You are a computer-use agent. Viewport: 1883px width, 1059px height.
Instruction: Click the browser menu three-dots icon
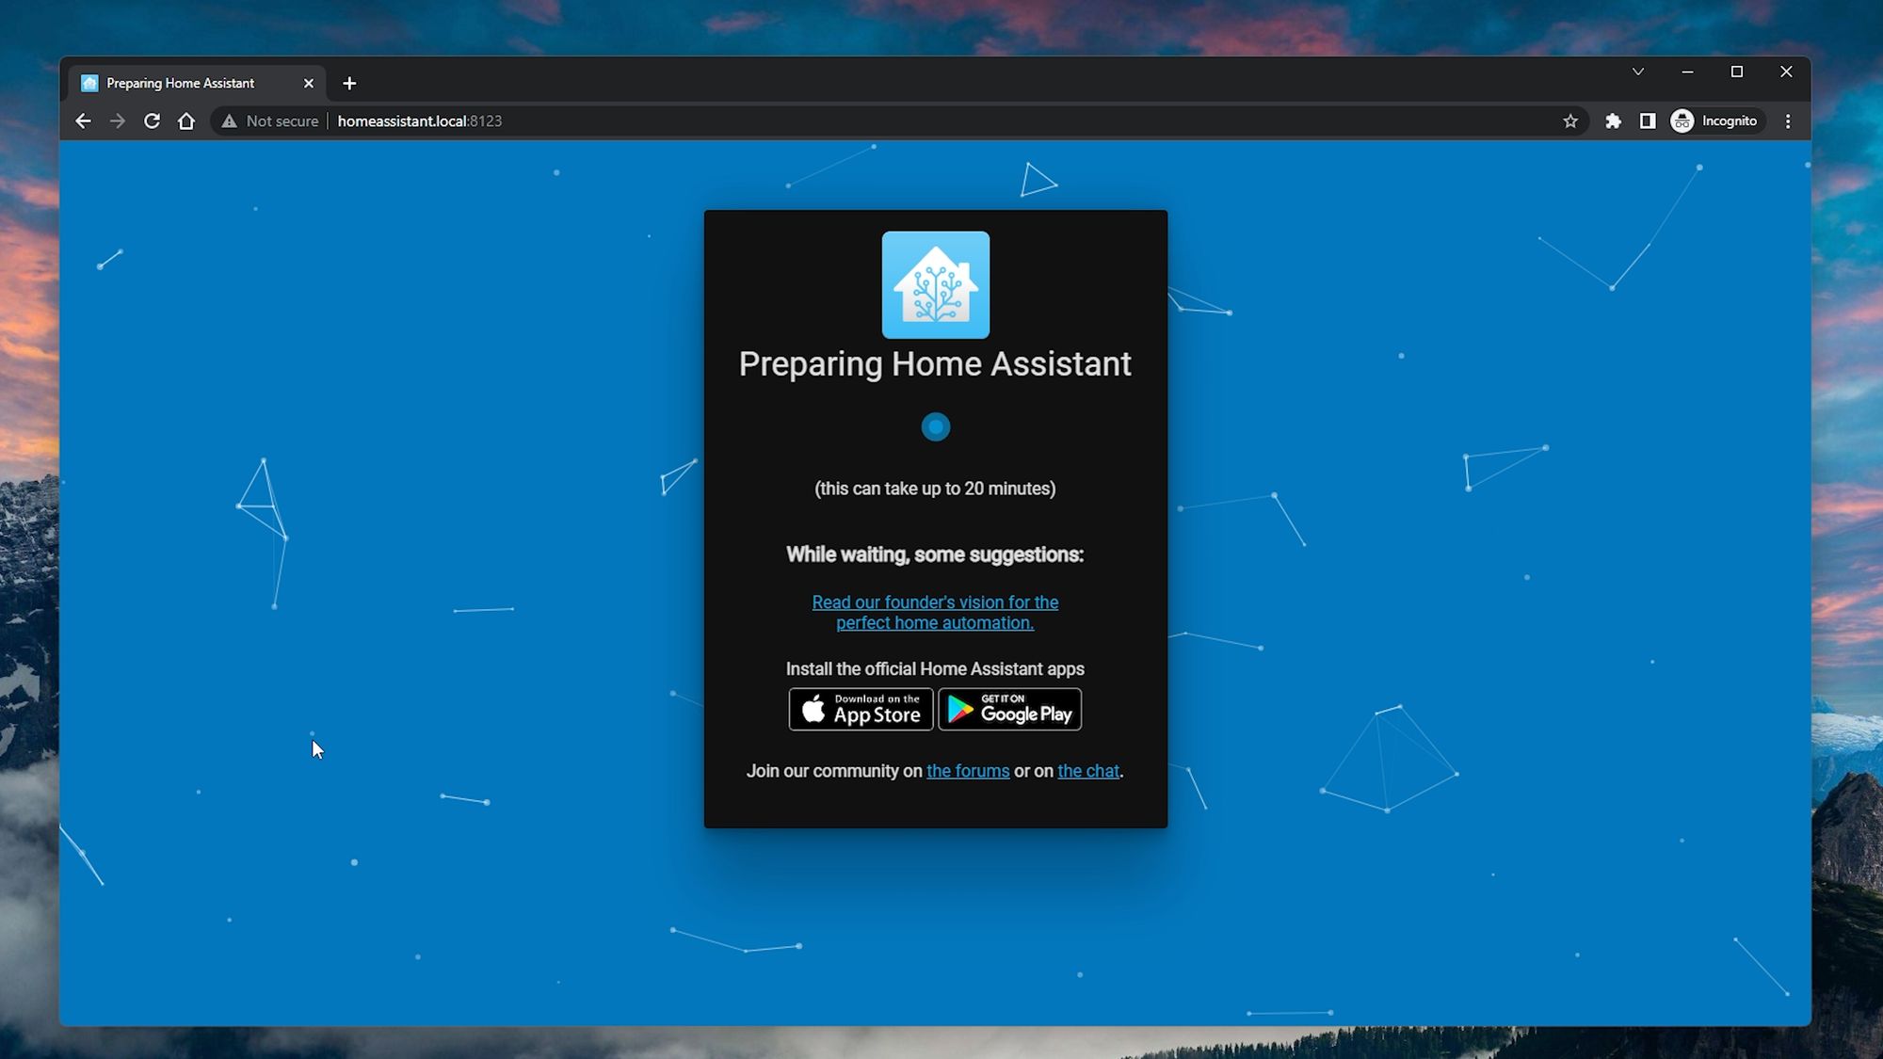1789,120
